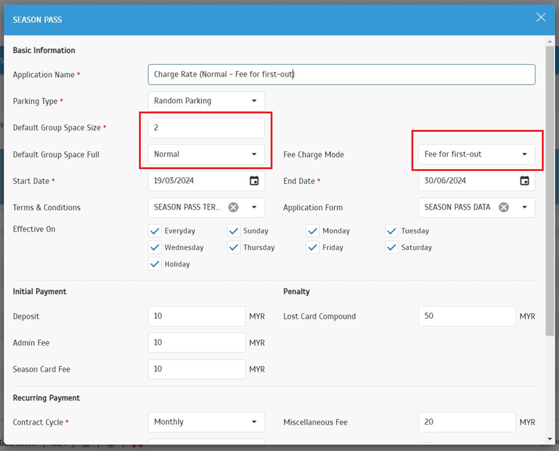Open the Application Form dropdown arrow
Viewport: 559px width, 451px height.
click(525, 208)
